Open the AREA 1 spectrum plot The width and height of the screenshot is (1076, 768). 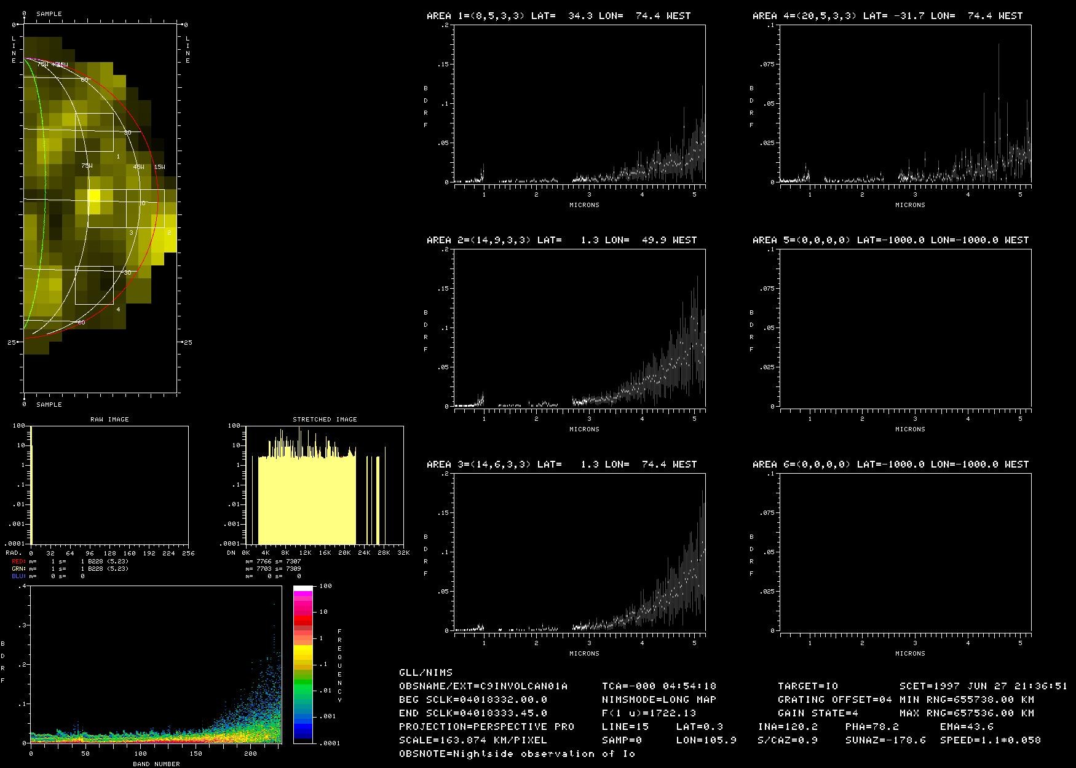pyautogui.click(x=579, y=104)
